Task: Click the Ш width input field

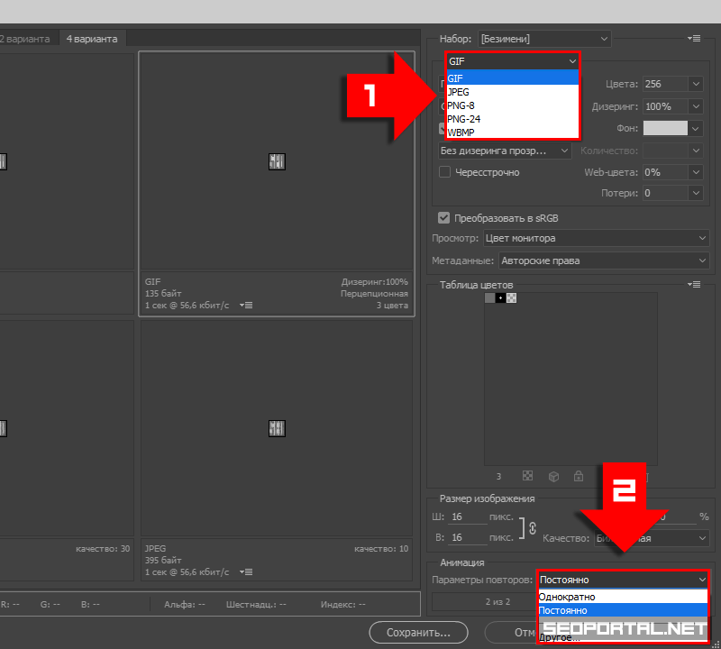Action: click(469, 517)
